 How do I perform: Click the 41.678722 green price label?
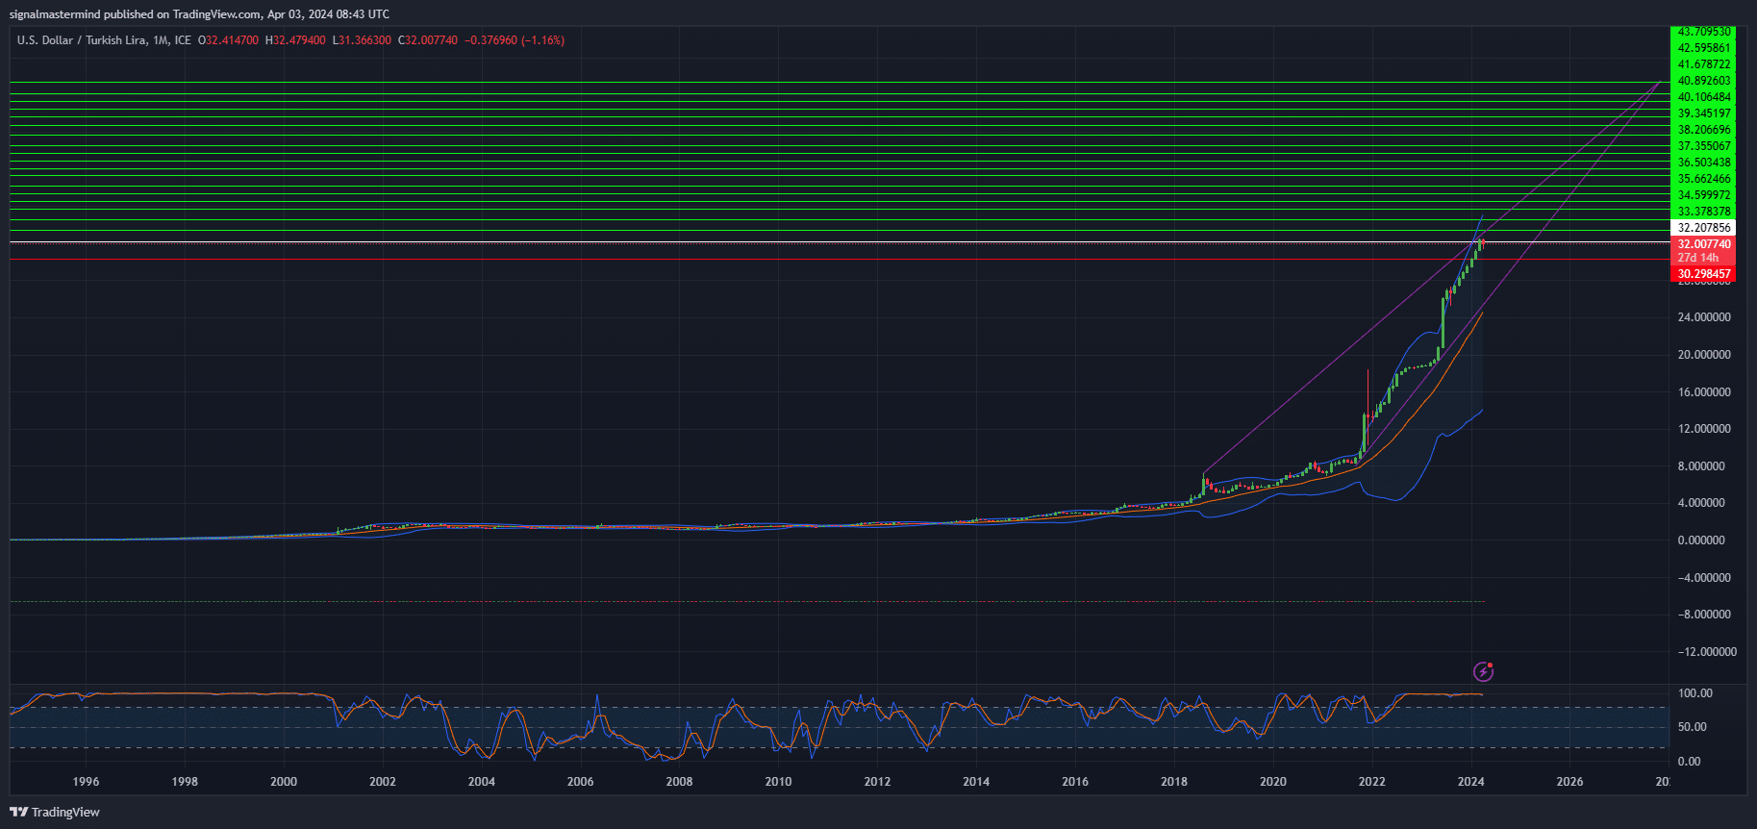(x=1704, y=64)
